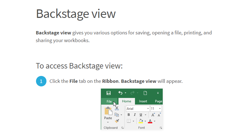Select the Format Painter brush icon

coord(117,121)
